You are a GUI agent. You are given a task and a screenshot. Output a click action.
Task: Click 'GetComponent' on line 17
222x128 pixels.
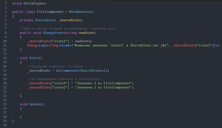point(67,70)
